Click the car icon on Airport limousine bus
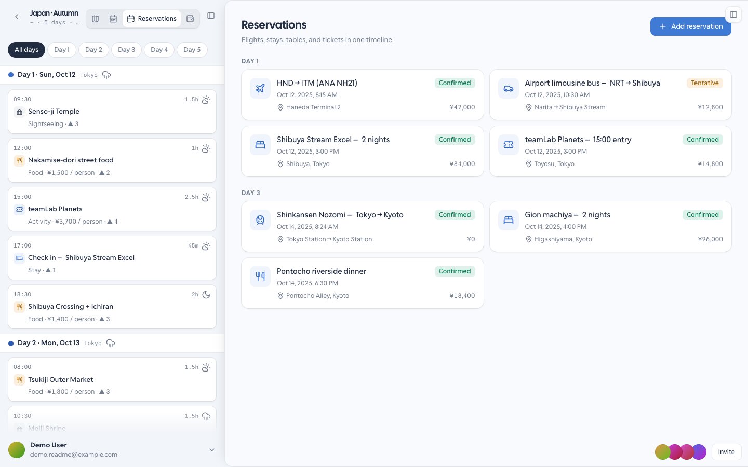 coord(509,88)
